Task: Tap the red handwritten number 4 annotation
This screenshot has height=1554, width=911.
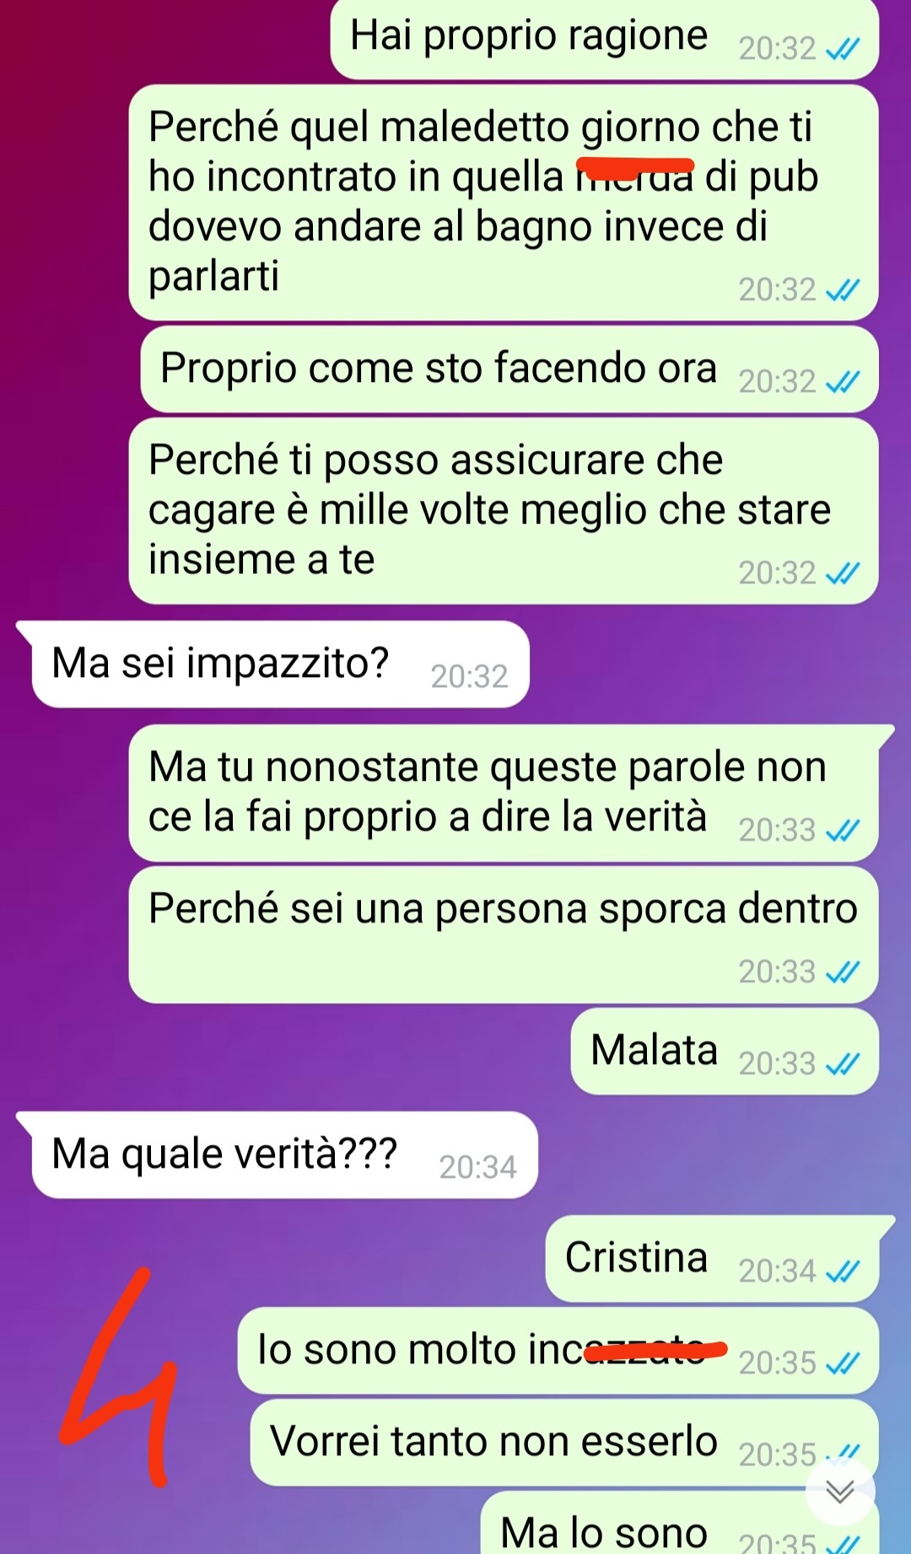Action: point(120,1377)
